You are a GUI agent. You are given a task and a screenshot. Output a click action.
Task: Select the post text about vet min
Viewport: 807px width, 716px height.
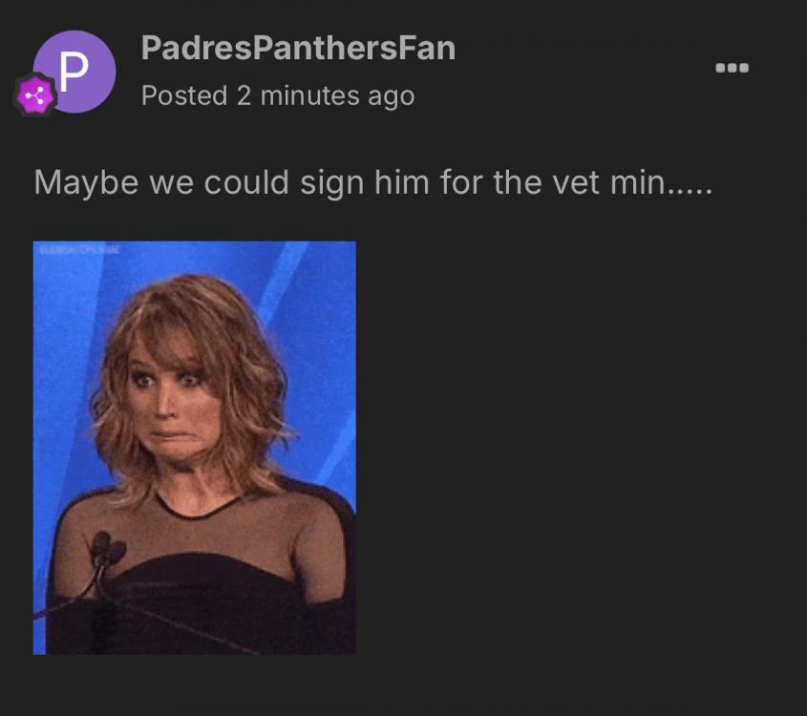coord(373,182)
